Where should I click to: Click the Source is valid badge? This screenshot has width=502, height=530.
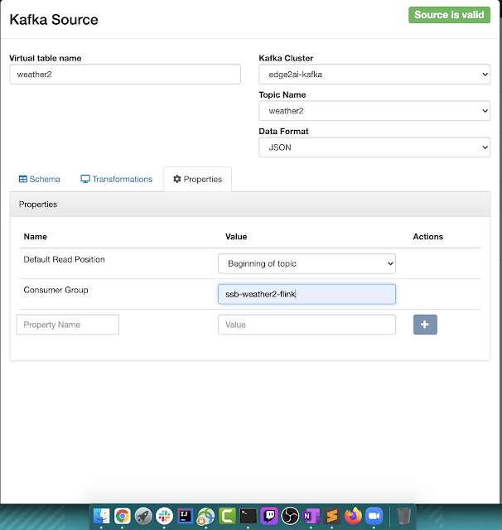pos(449,15)
